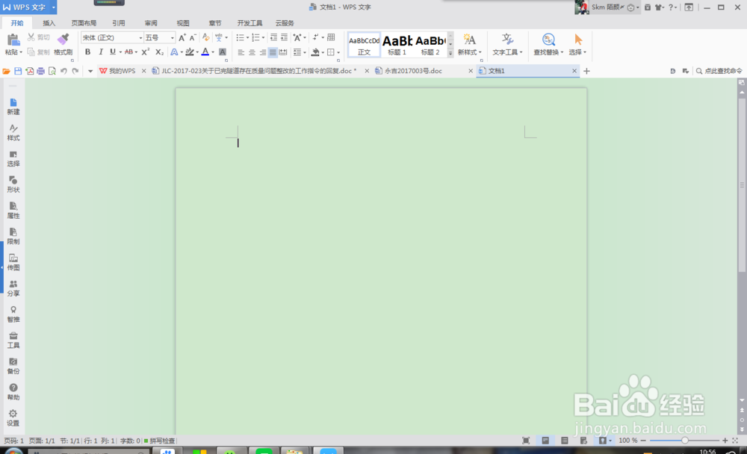Switch to page layout view in status bar
This screenshot has width=747, height=454.
click(545, 441)
